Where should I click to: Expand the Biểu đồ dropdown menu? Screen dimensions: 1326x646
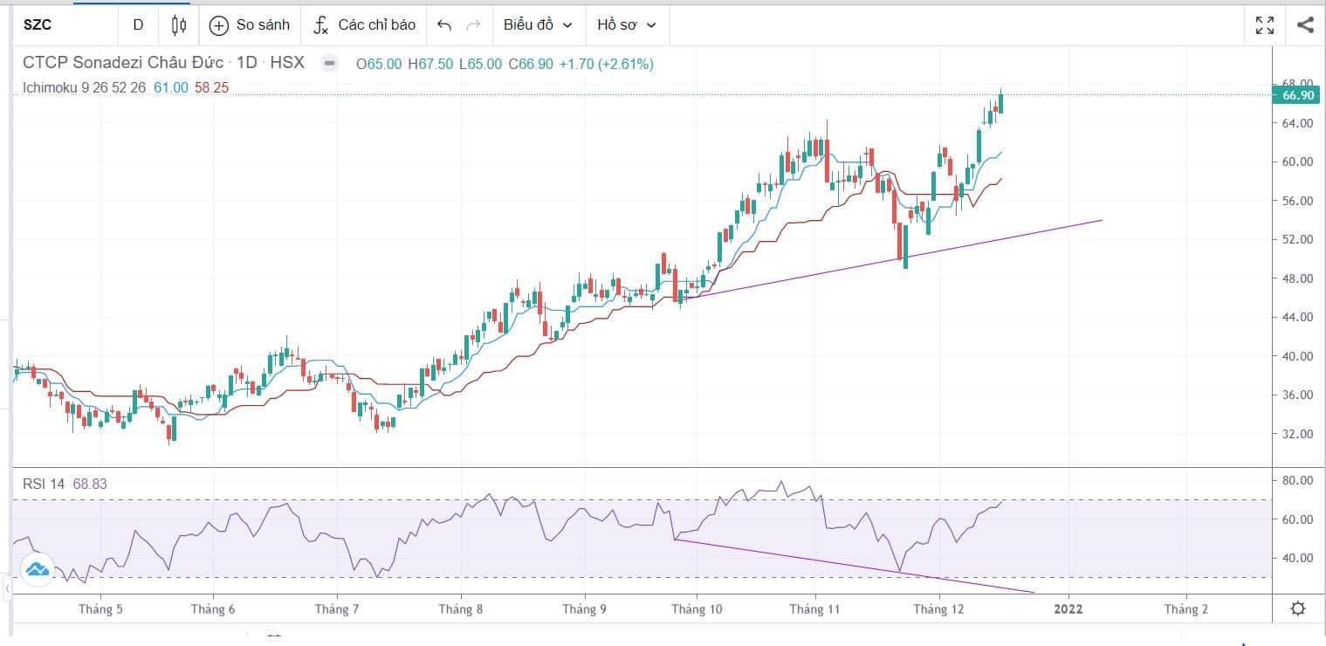pyautogui.click(x=539, y=24)
